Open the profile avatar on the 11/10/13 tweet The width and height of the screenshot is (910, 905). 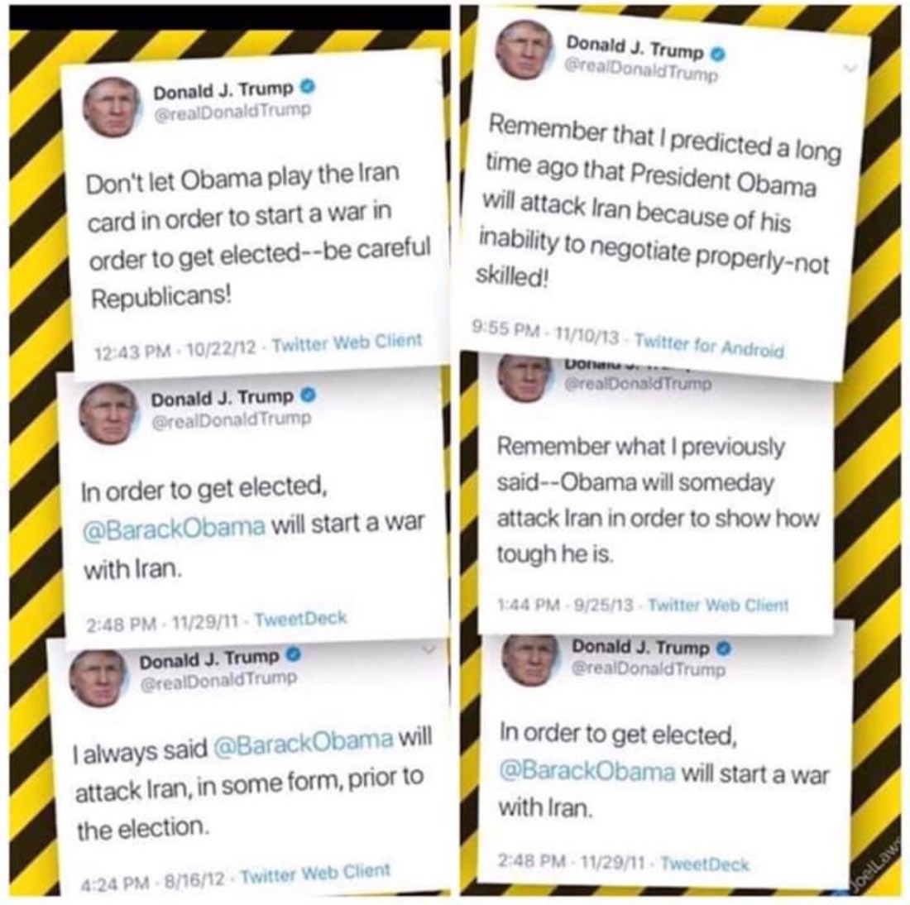tap(524, 50)
